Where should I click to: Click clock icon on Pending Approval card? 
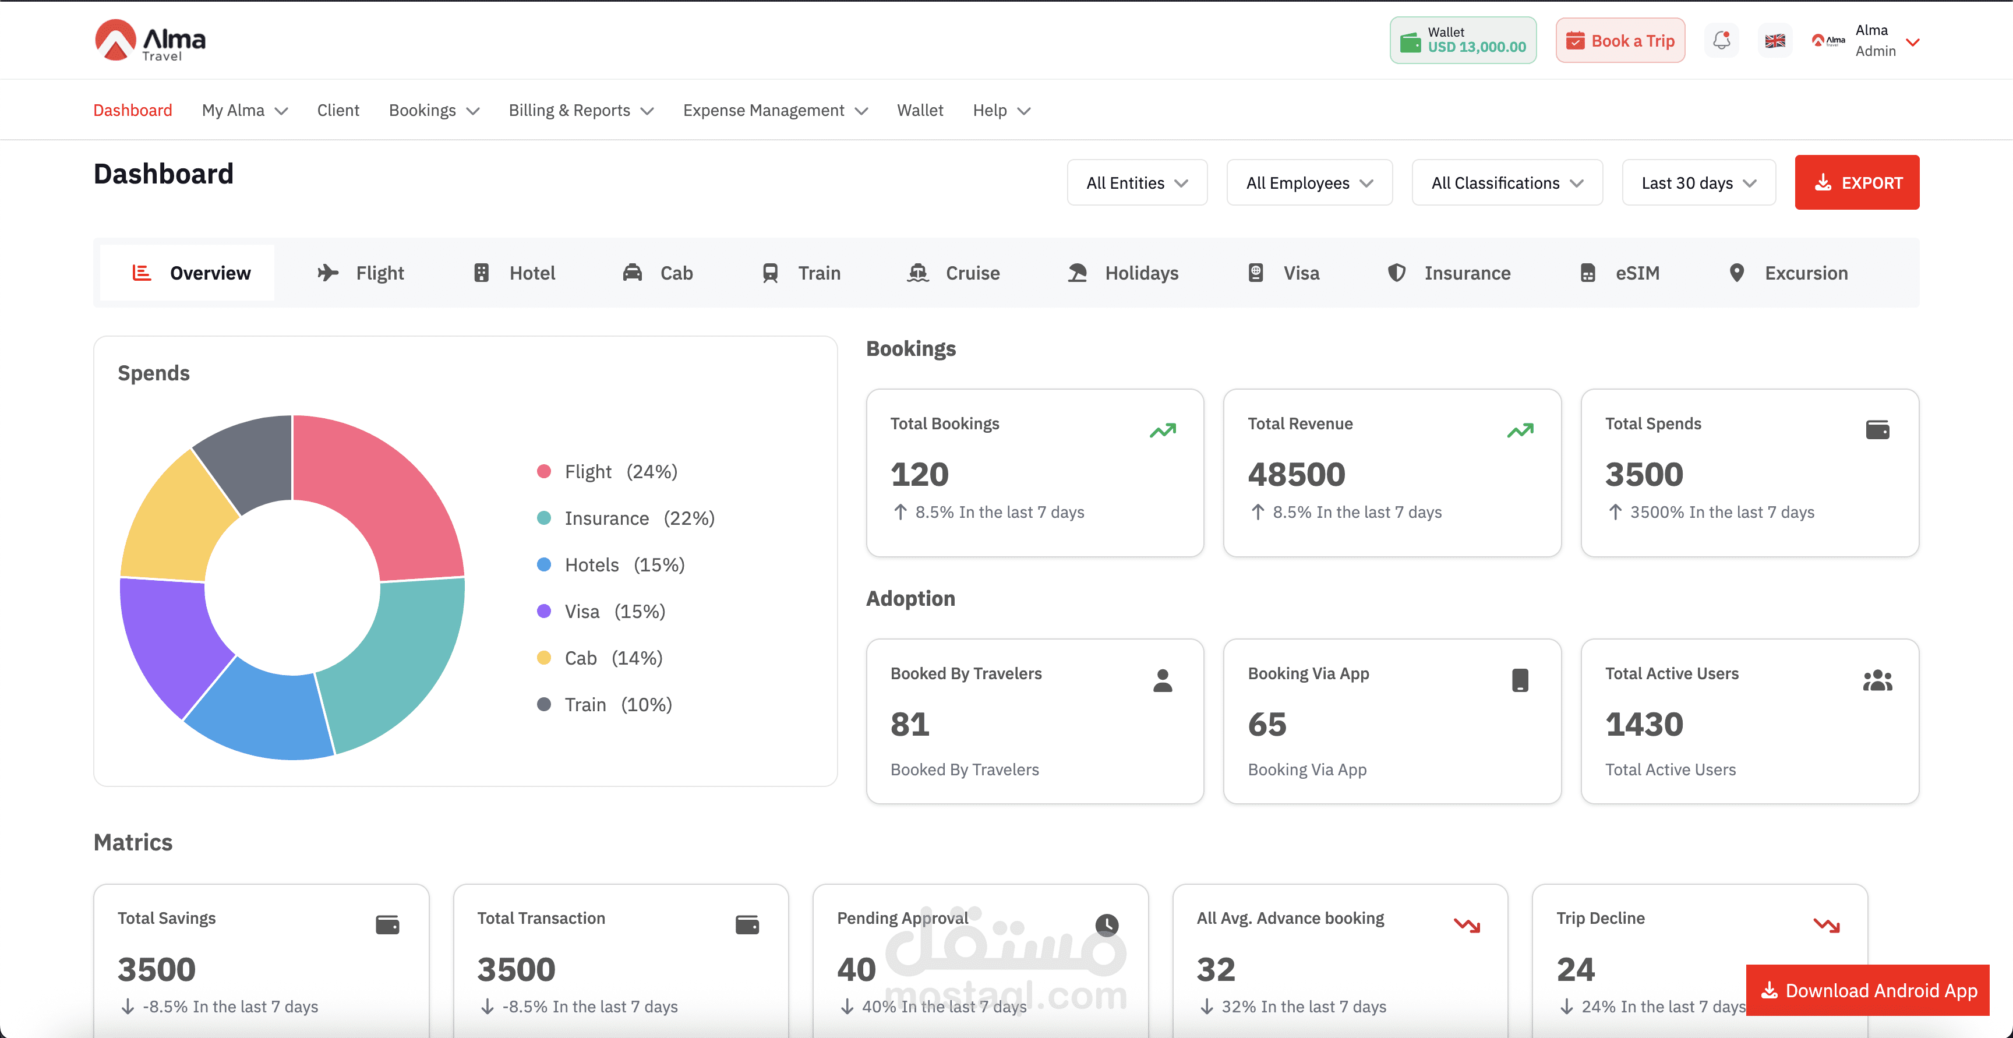pos(1107,924)
